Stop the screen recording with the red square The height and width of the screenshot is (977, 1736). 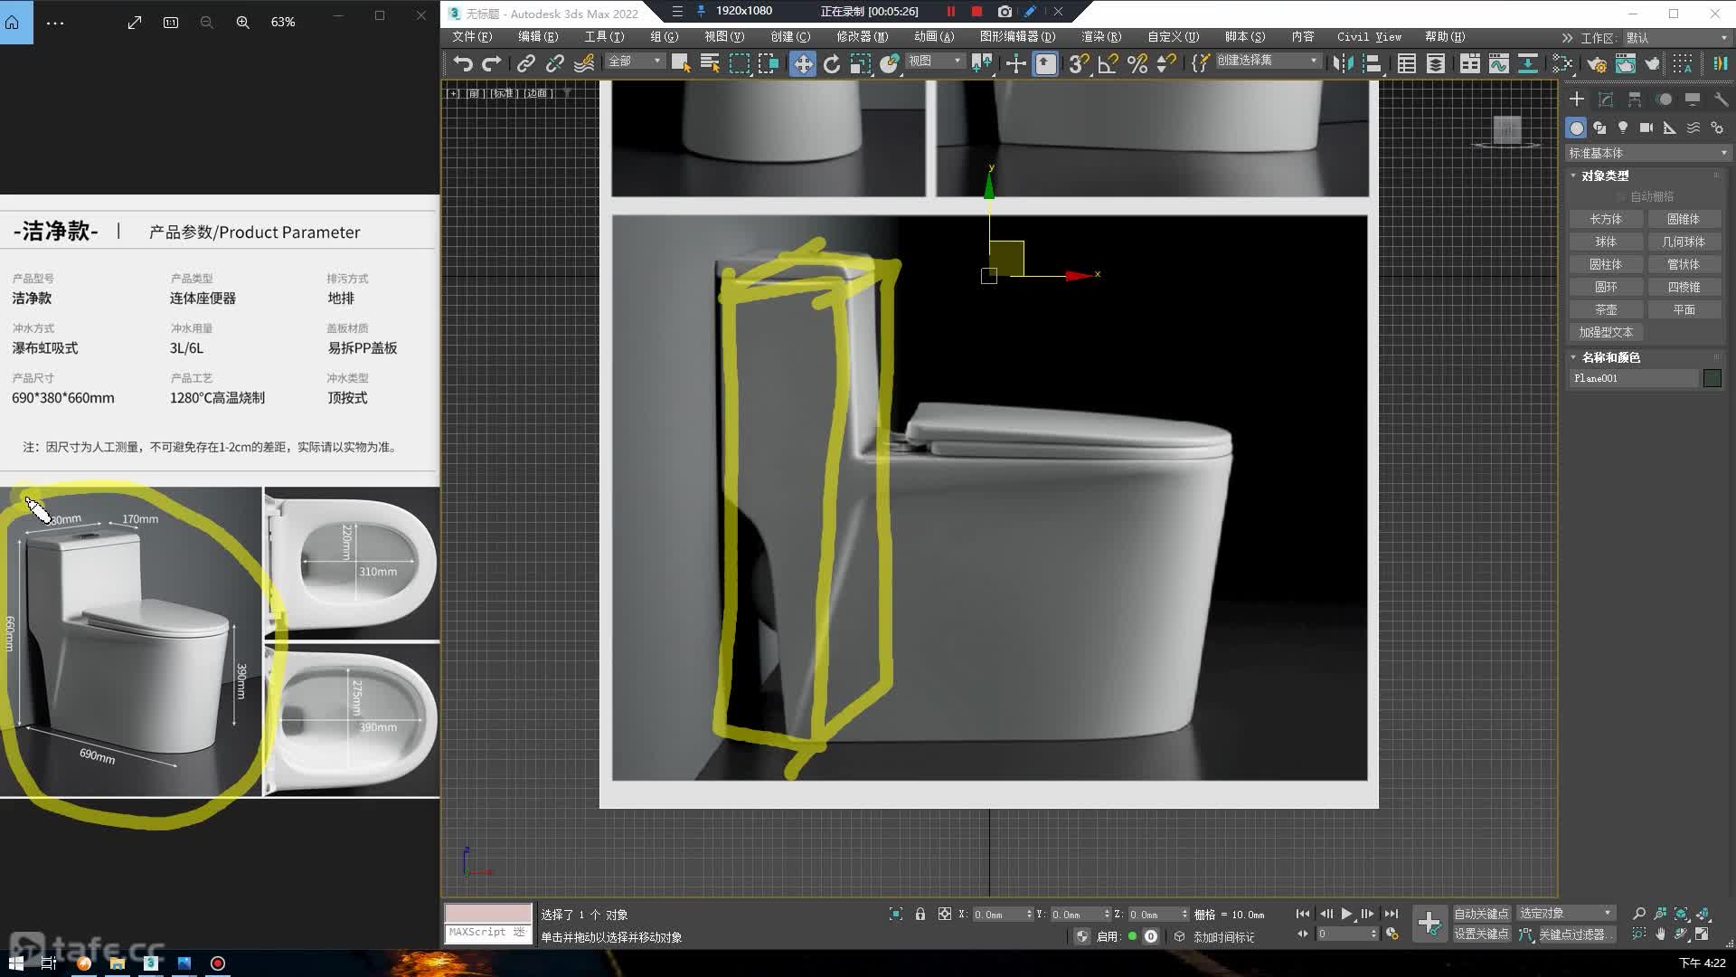(976, 11)
